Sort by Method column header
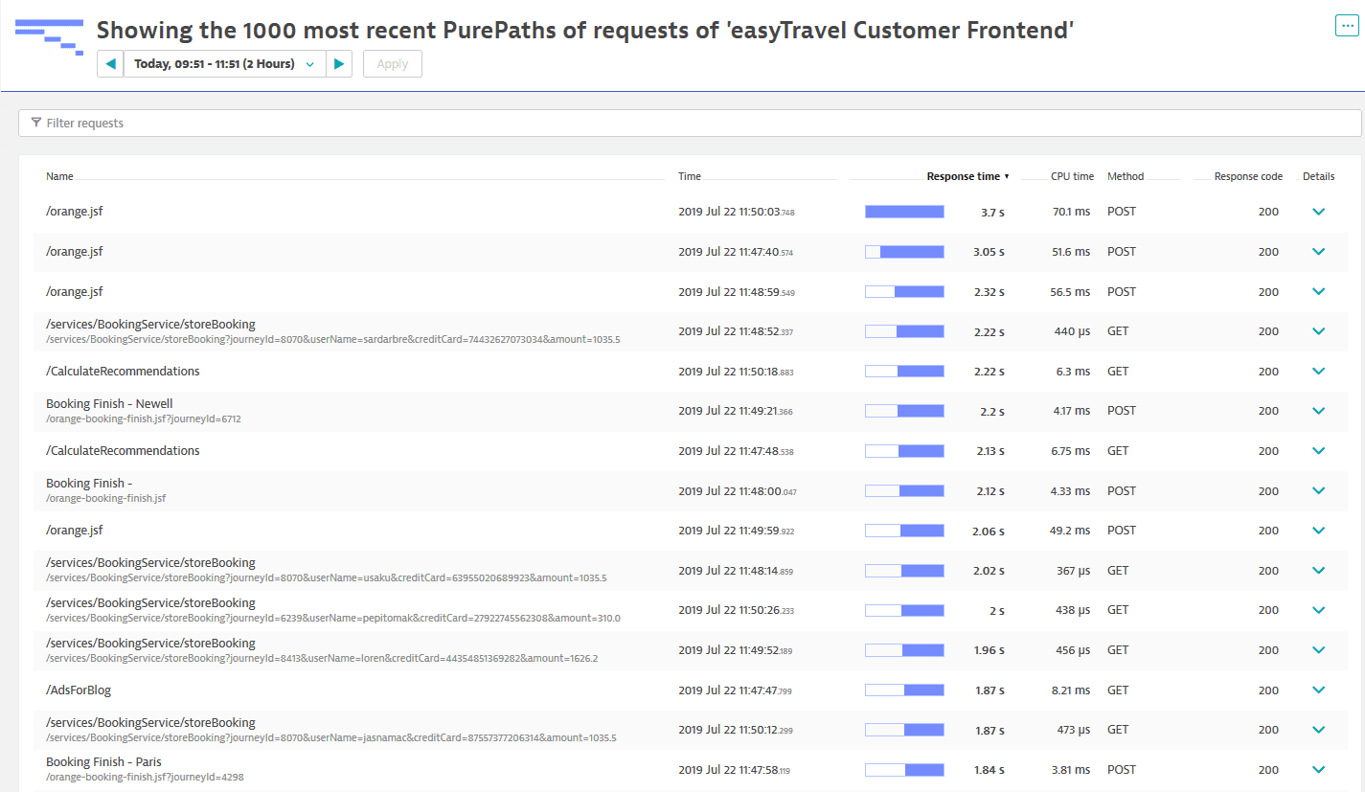The height and width of the screenshot is (792, 1365). (x=1126, y=176)
